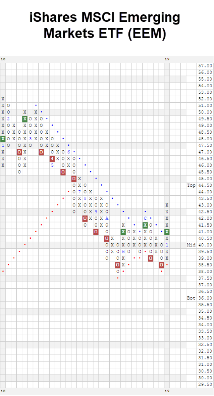Select the blue month marker '6' on the 47.00 row
The width and height of the screenshot is (214, 396).
69,152
